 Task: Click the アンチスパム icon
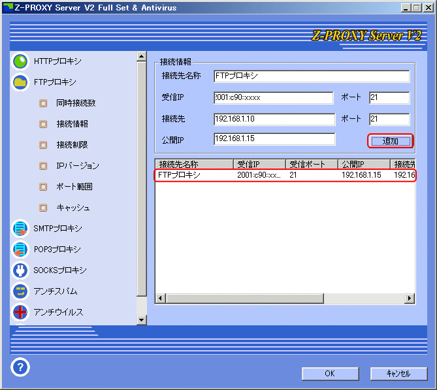[x=20, y=291]
